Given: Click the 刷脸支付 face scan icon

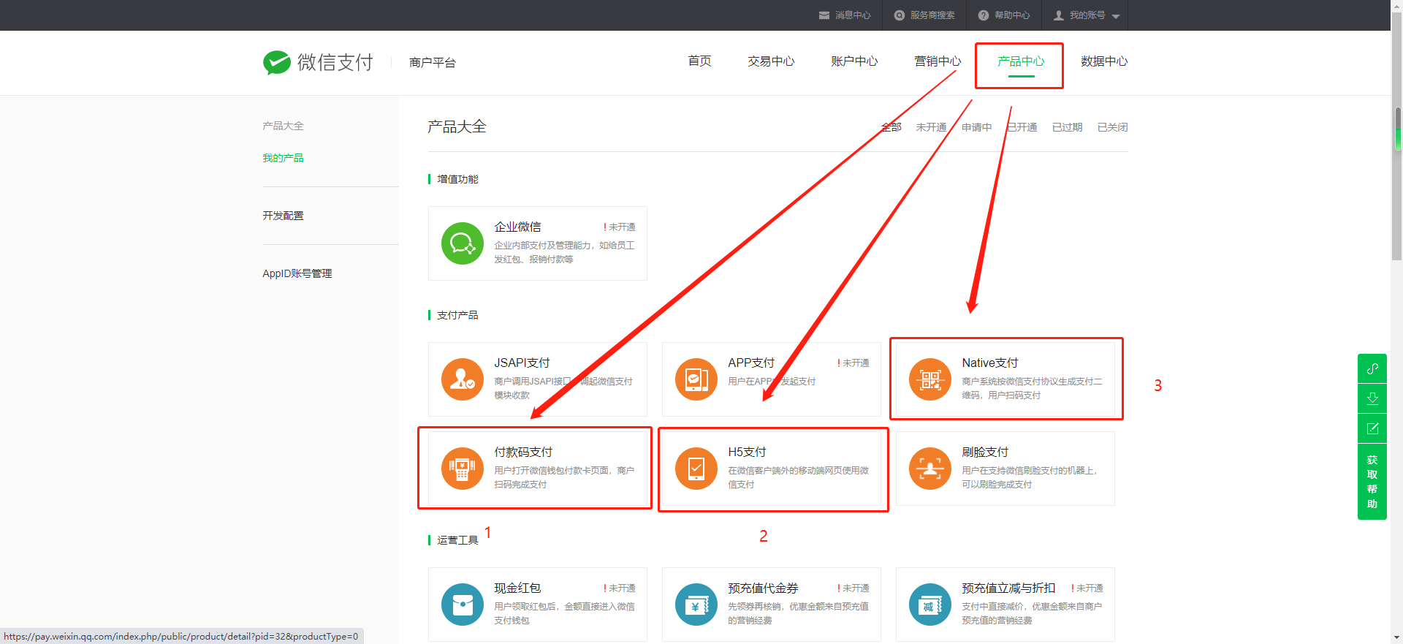Looking at the screenshot, I should [x=930, y=469].
